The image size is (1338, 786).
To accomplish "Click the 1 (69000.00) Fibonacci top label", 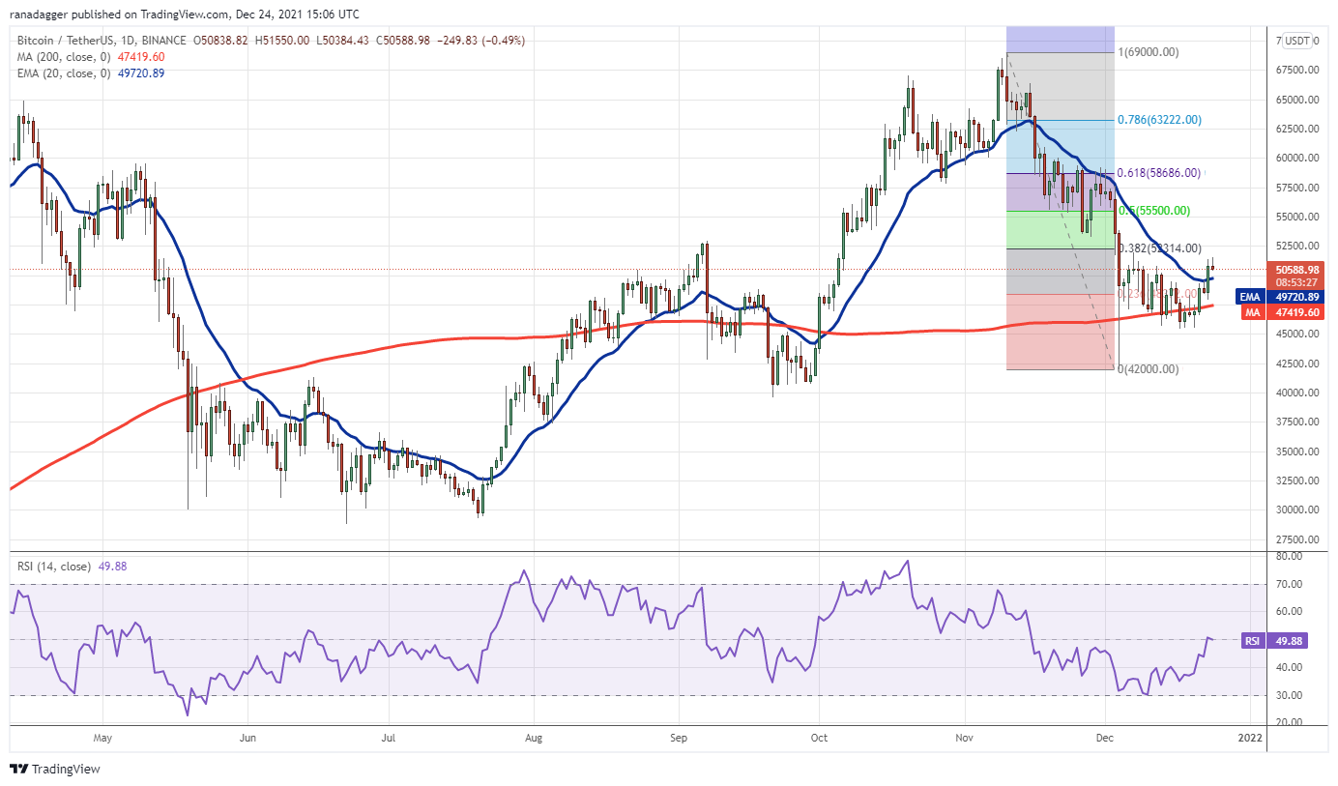I will pyautogui.click(x=1148, y=52).
